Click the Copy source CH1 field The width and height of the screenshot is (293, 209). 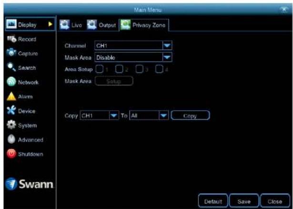click(x=99, y=115)
